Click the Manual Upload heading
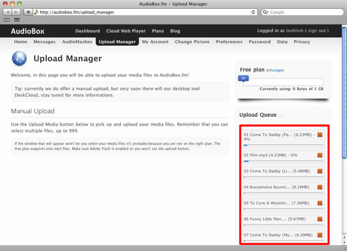Viewport: 347px width, 251px height. [33, 111]
